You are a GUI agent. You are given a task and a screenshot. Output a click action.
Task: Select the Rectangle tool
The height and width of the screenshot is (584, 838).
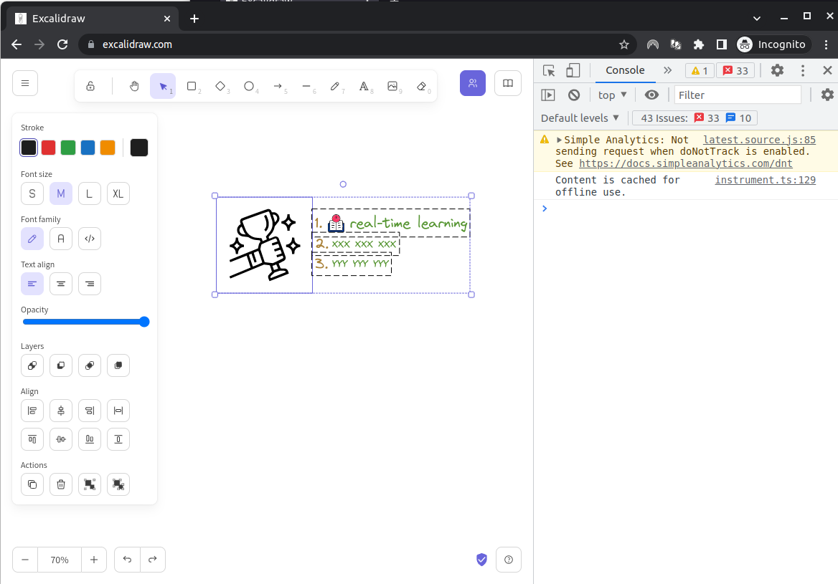(x=192, y=86)
